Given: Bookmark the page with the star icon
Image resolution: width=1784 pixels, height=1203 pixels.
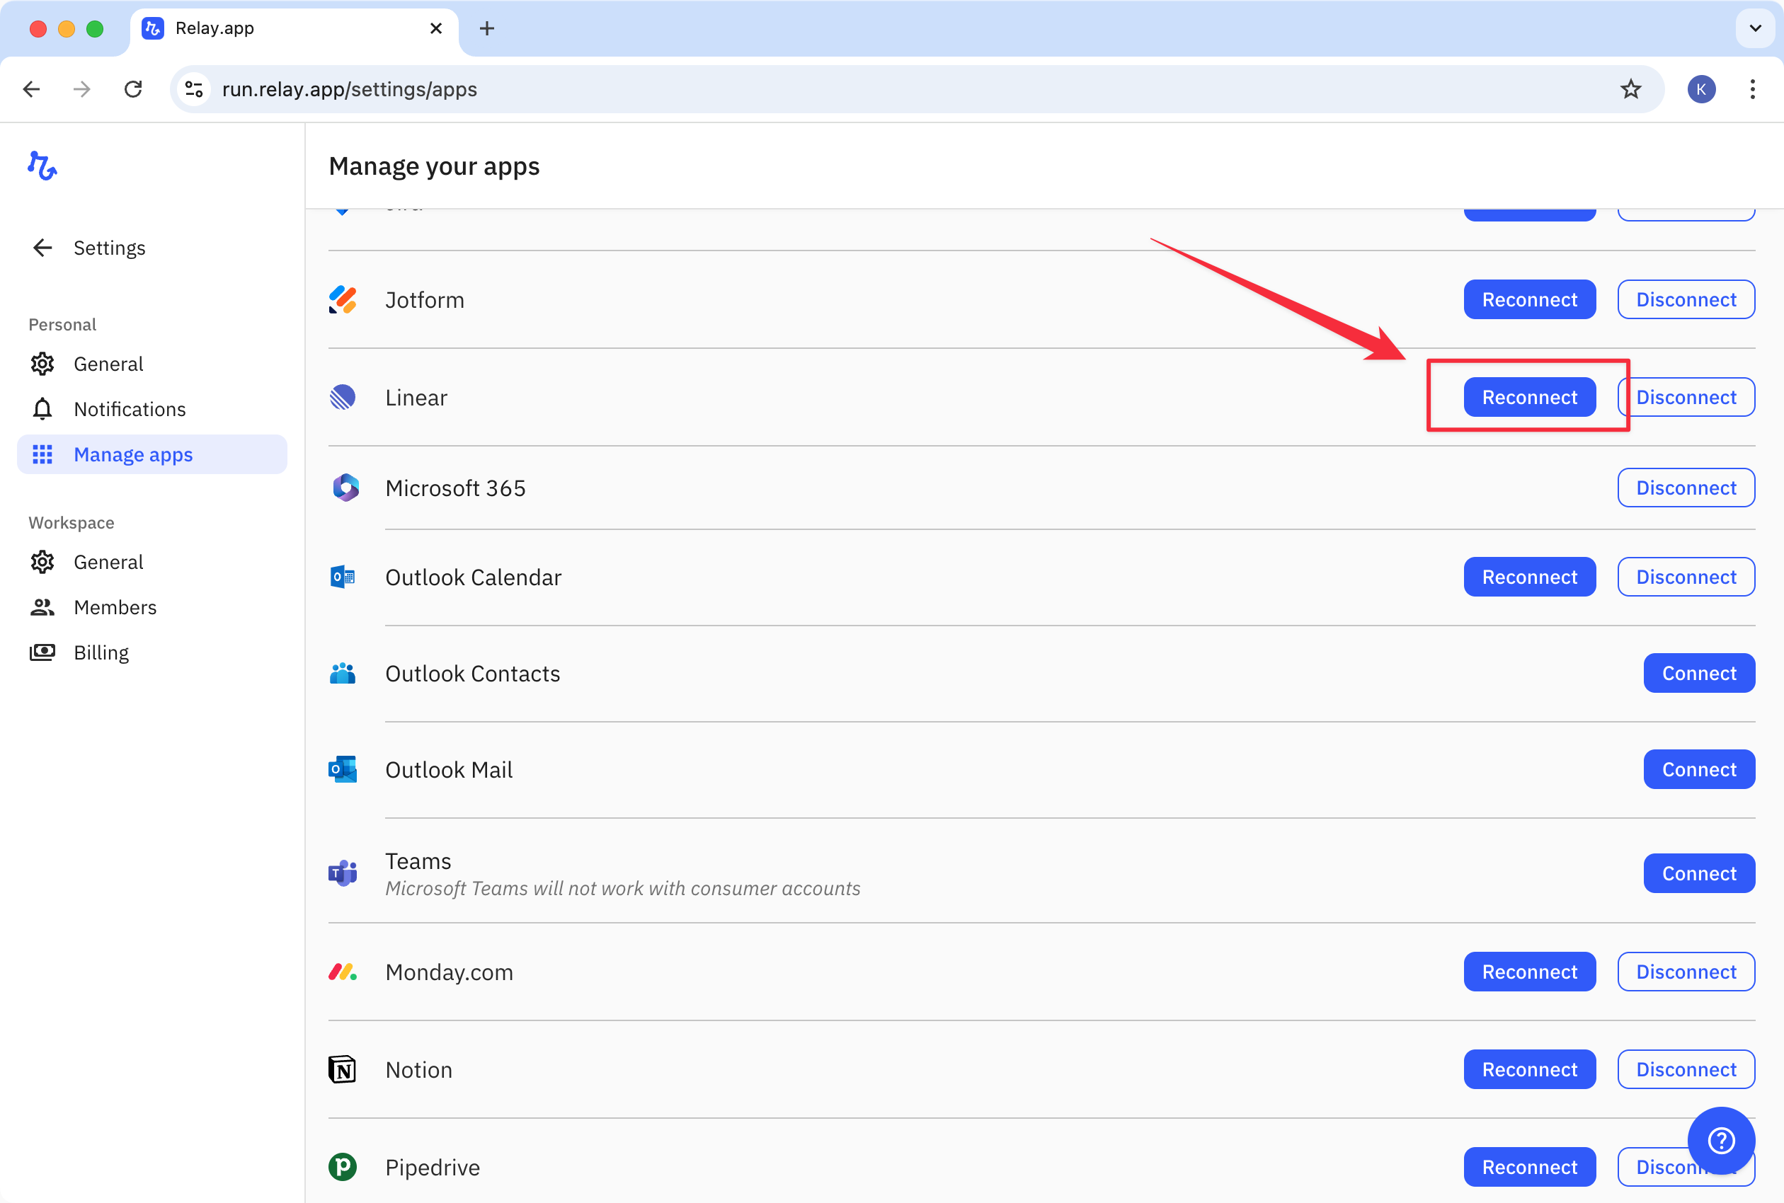Looking at the screenshot, I should [1630, 89].
